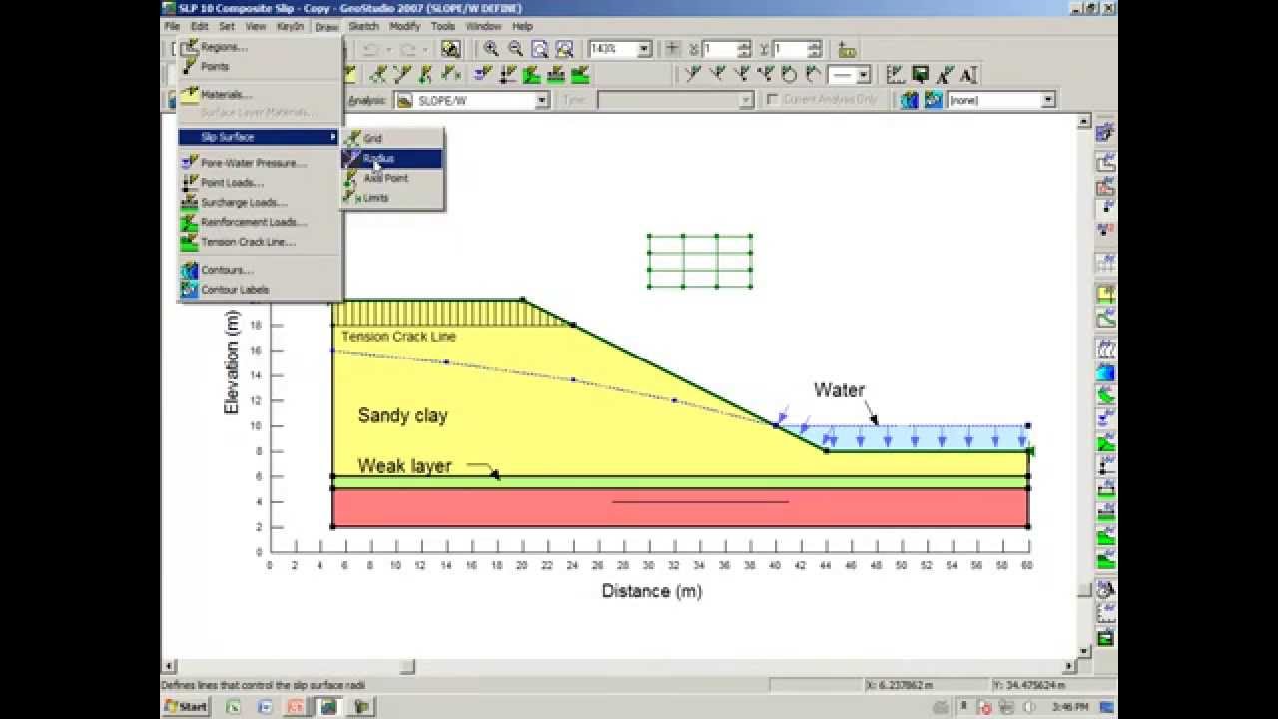Open Materials in Draw menu
Screen dimensions: 1278x719
(x=260, y=95)
